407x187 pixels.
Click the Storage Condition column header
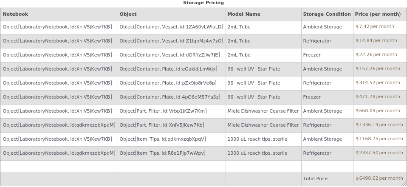327,14
